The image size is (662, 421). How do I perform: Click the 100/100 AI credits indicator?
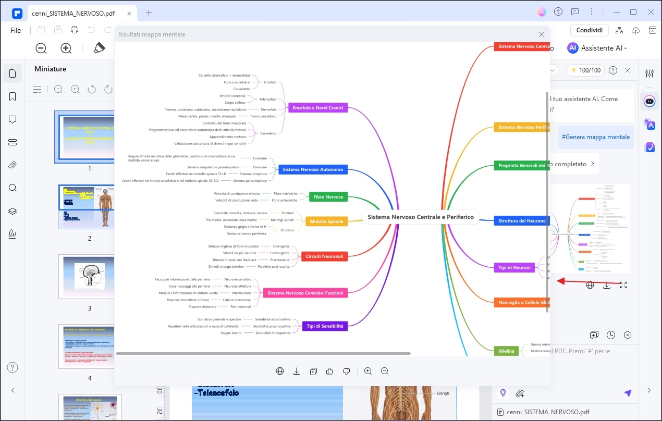(585, 70)
